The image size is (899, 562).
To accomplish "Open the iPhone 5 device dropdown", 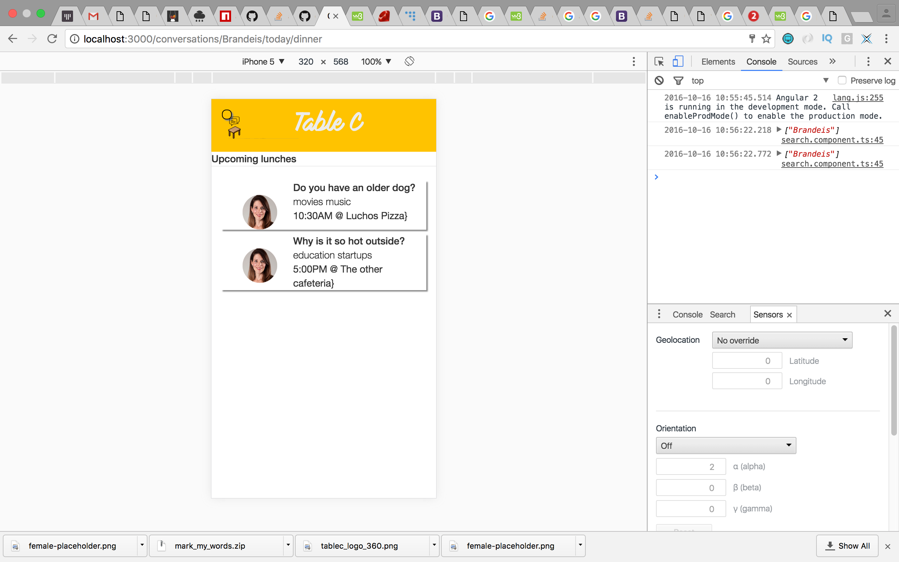I will 263,61.
